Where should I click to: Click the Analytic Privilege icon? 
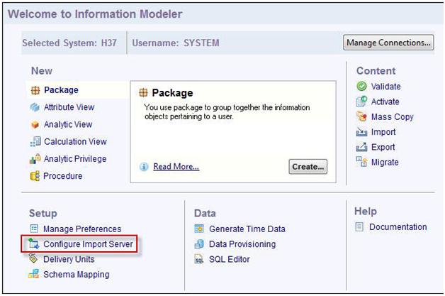click(x=35, y=159)
